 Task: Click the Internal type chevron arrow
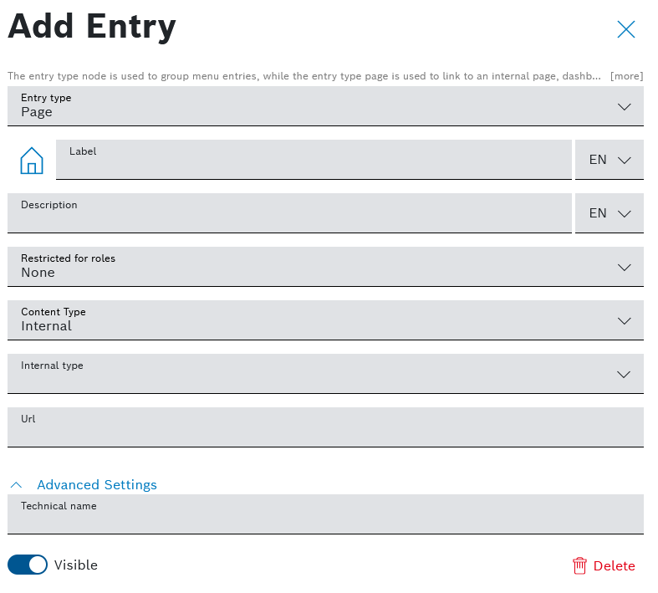coord(624,374)
